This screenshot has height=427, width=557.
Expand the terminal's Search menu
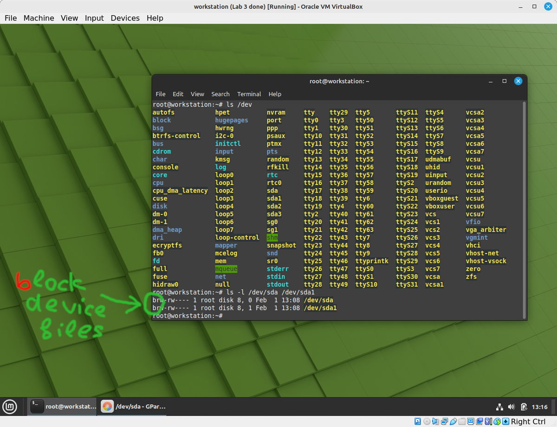tap(220, 94)
